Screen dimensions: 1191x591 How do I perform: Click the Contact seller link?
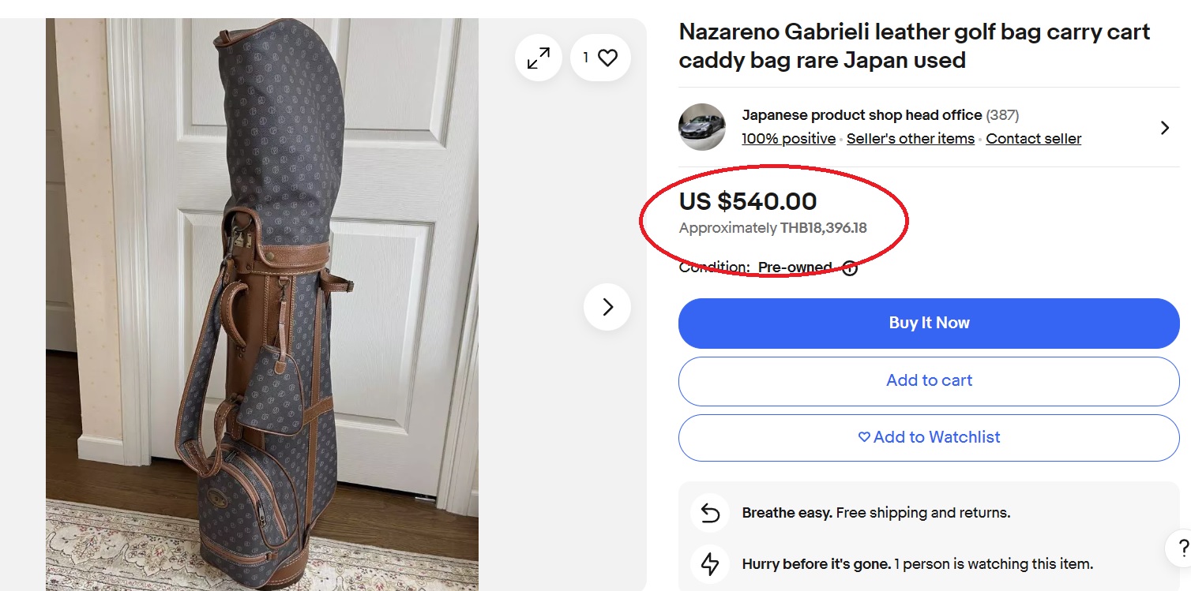1033,139
